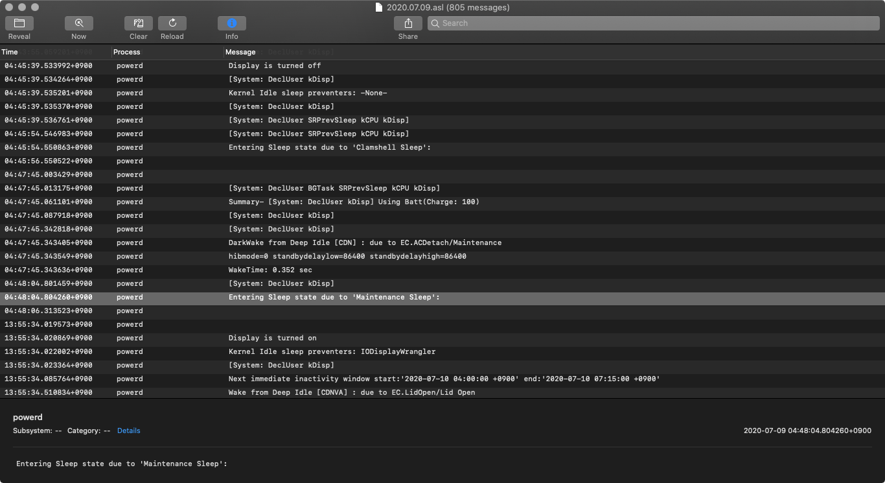The height and width of the screenshot is (483, 885).
Task: Reload the log file
Action: click(172, 23)
